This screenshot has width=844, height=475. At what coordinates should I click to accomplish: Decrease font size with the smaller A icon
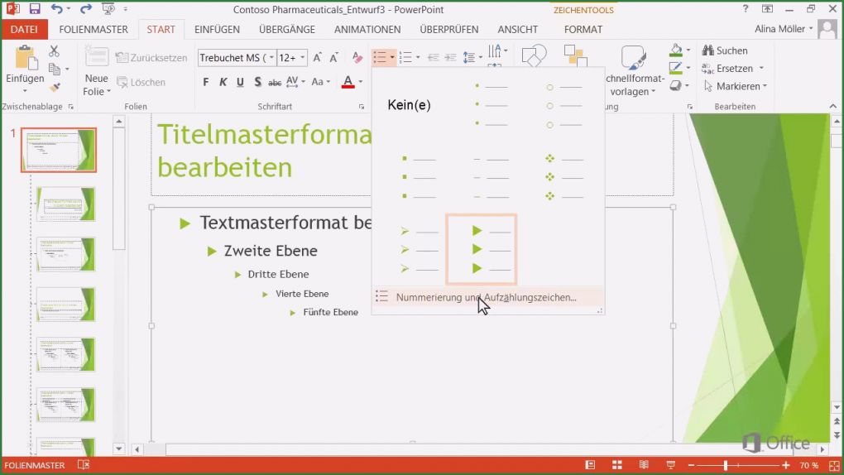(334, 58)
